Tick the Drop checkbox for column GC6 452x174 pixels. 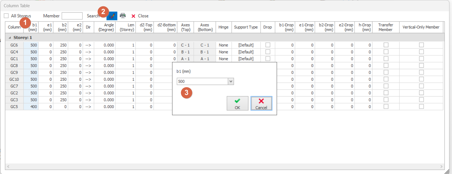click(268, 45)
